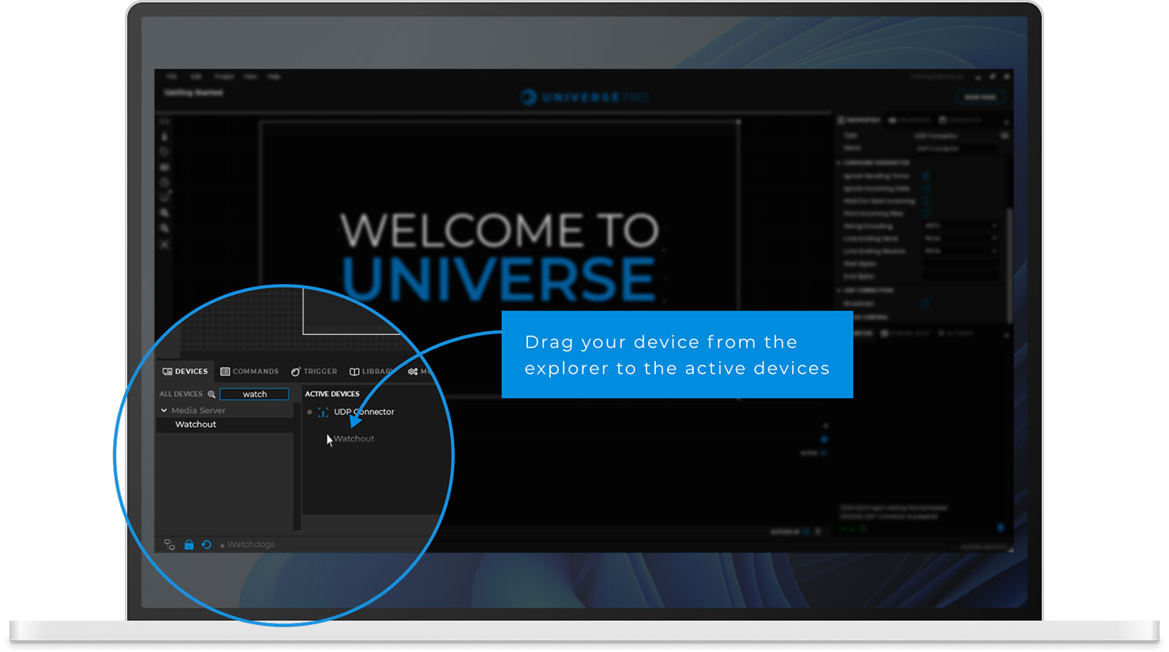Click the Book Demo button top right
This screenshot has width=1169, height=652.
tap(979, 97)
